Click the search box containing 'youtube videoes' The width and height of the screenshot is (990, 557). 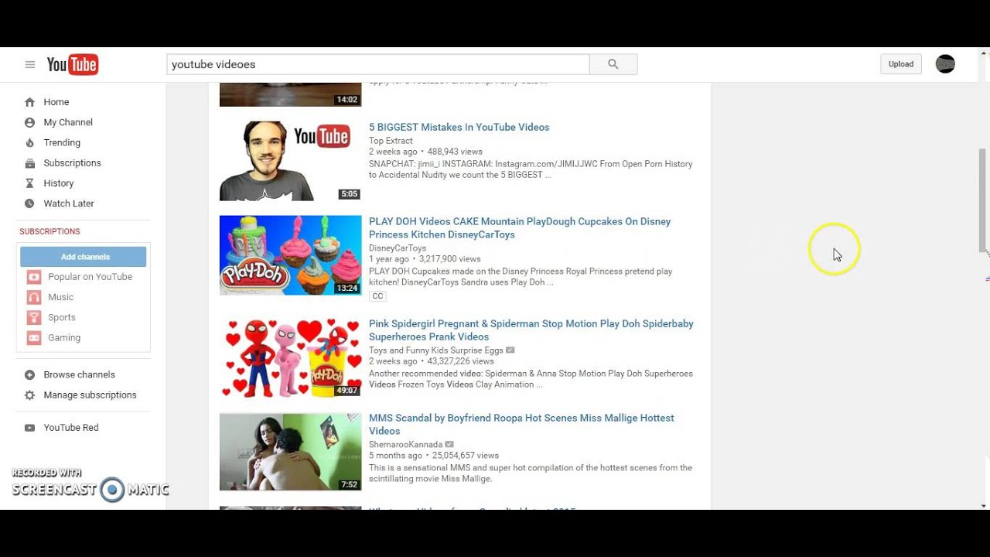[378, 64]
